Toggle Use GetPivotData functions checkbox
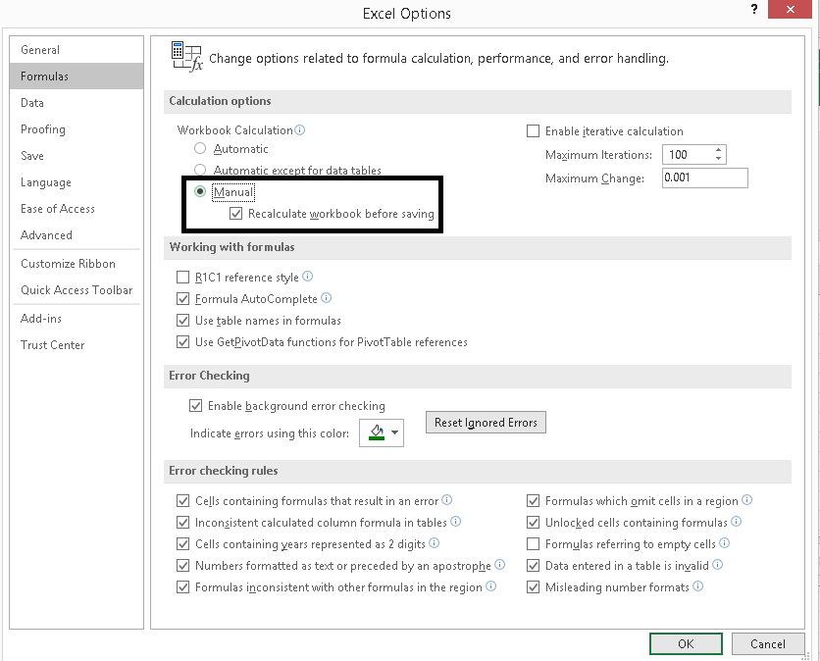Viewport: 820px width, 661px height. tap(183, 342)
